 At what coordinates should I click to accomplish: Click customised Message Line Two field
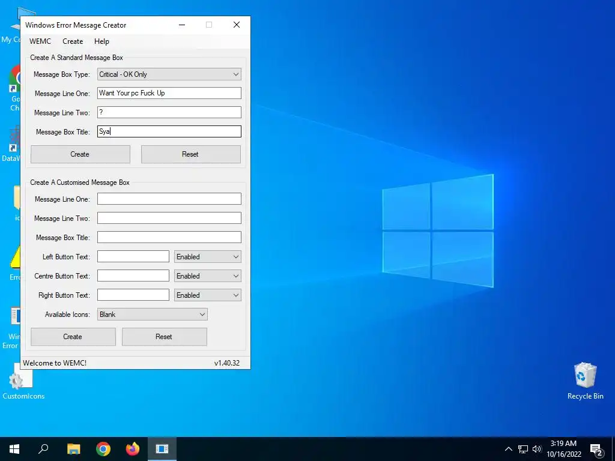tap(169, 218)
